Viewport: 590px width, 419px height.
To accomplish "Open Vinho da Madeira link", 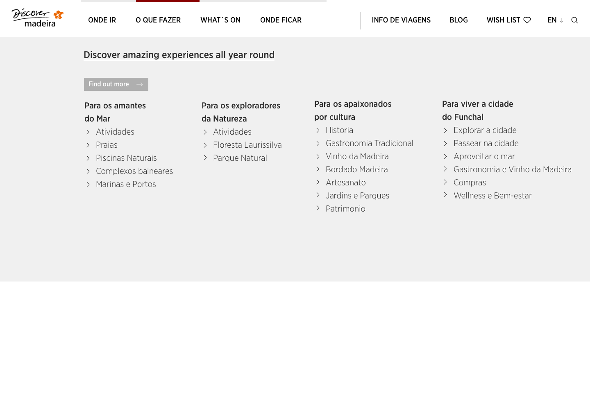I will [357, 156].
